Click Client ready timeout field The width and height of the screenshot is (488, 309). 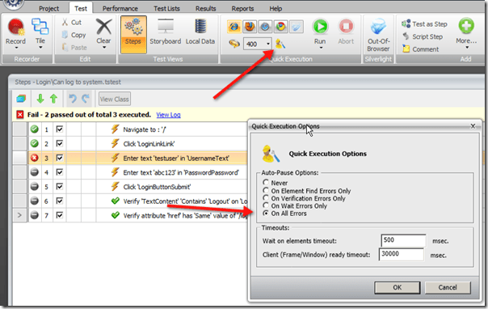pyautogui.click(x=402, y=255)
